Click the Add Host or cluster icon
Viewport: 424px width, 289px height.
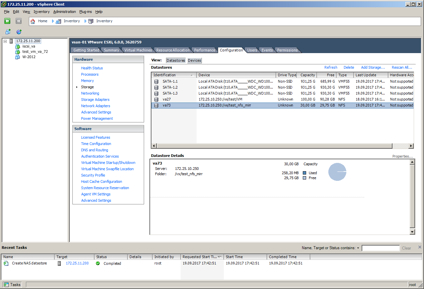coord(19,32)
